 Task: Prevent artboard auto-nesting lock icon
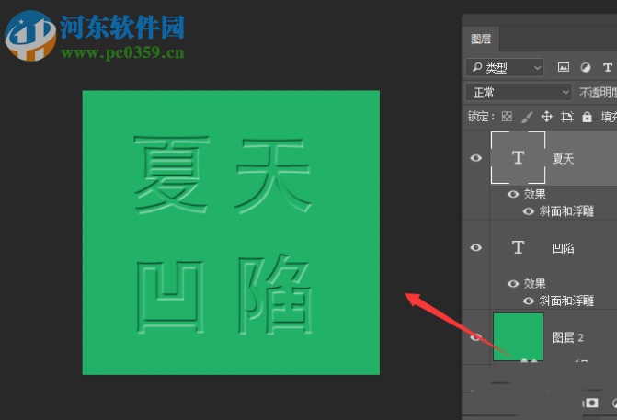point(567,117)
